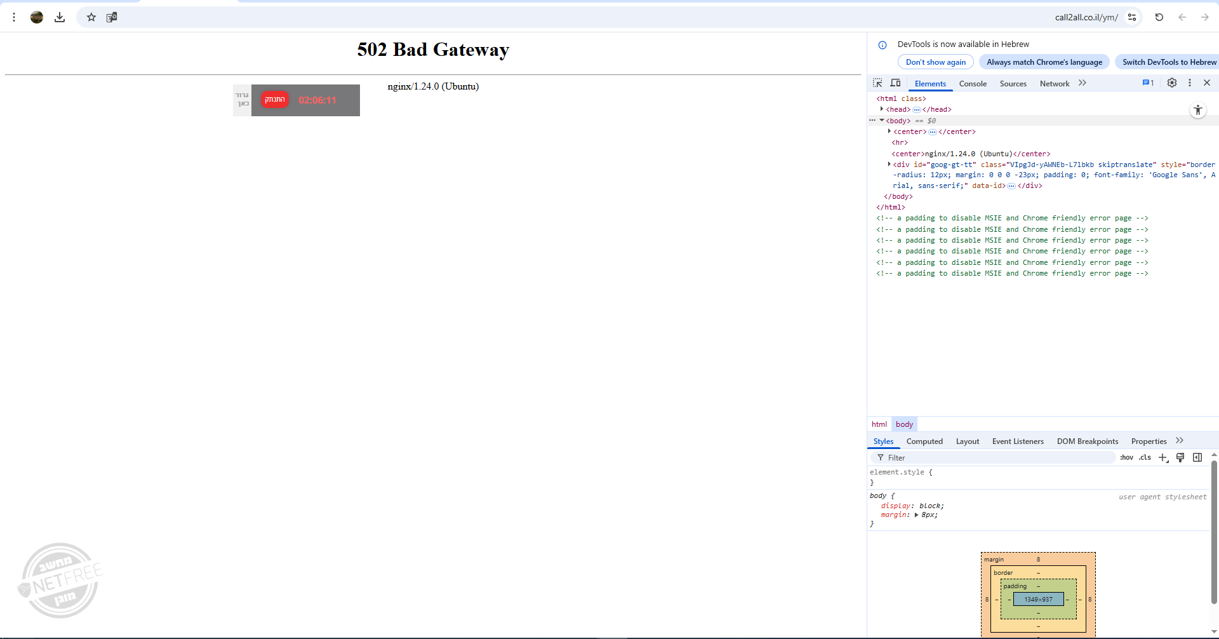
Task: Expand collapsed head contents ellipsis
Action: point(917,110)
